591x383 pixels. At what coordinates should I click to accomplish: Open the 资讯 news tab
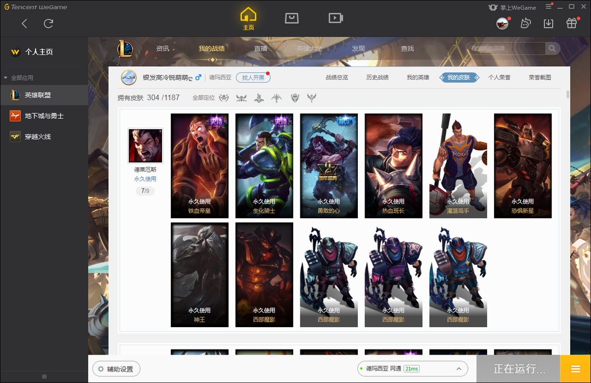coord(163,48)
